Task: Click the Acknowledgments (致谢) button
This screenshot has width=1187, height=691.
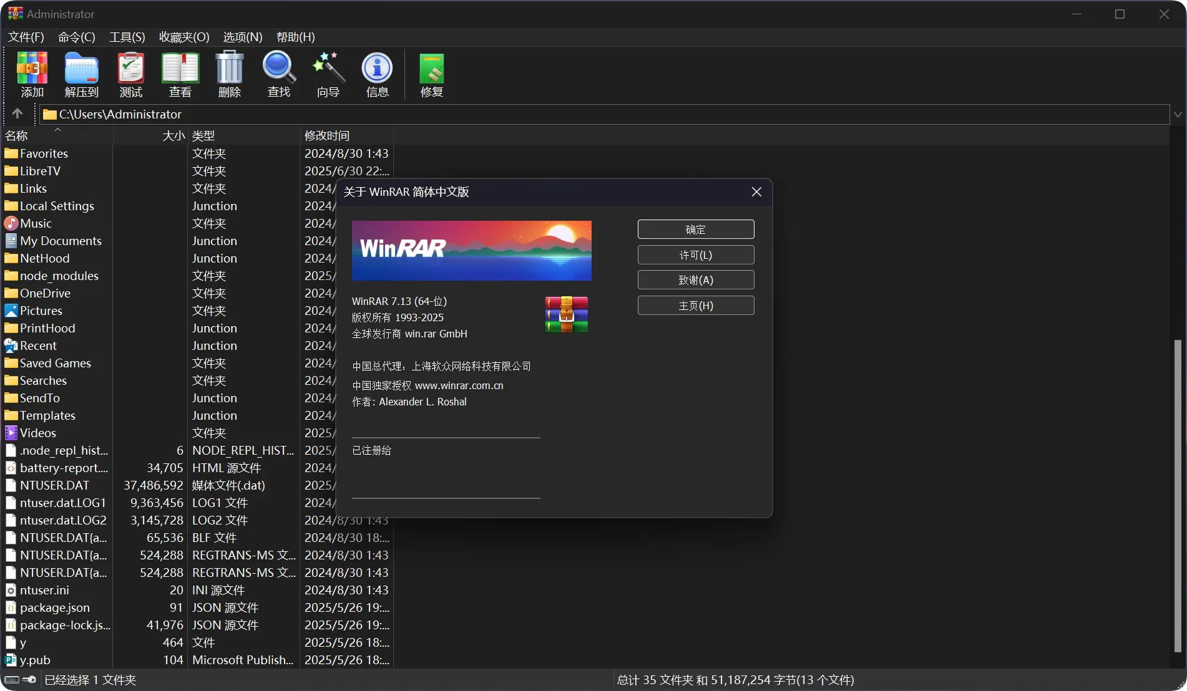Action: coord(696,280)
